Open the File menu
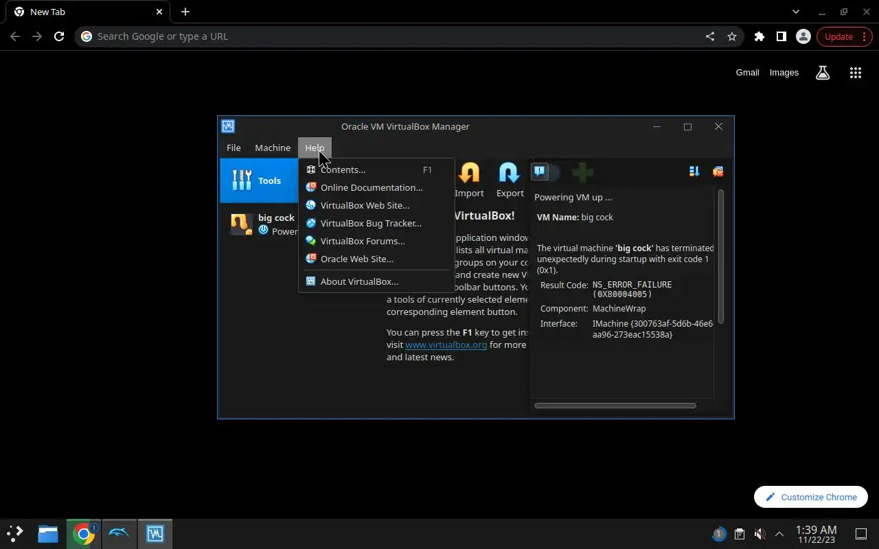This screenshot has width=879, height=549. 233,148
